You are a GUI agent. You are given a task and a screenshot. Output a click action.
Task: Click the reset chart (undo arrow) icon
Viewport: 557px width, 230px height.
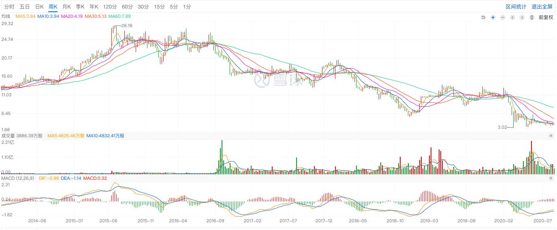(x=483, y=17)
